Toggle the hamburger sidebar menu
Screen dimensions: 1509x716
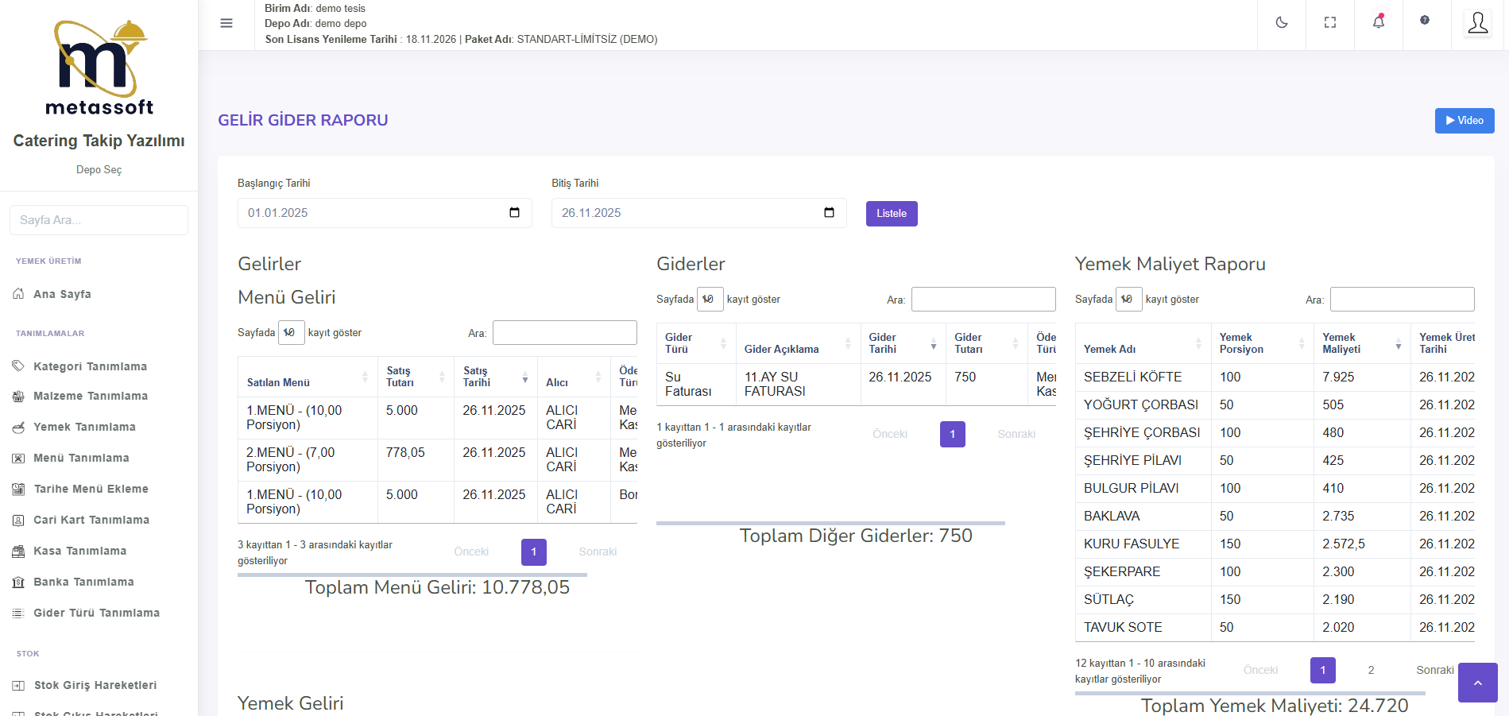tap(226, 23)
